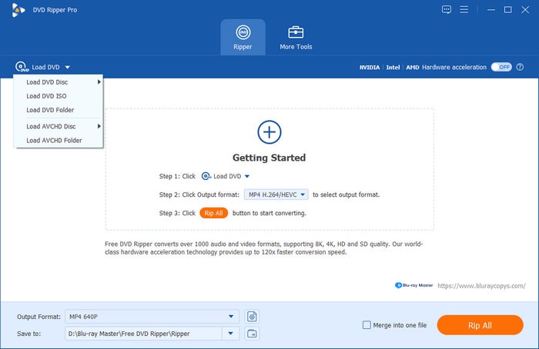539x349 pixels.
Task: Click the large plus icon to add DVD
Action: point(269,131)
